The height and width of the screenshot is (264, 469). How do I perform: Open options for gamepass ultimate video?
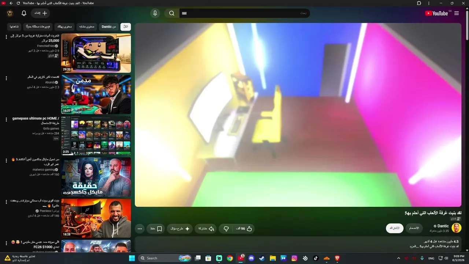click(6, 120)
